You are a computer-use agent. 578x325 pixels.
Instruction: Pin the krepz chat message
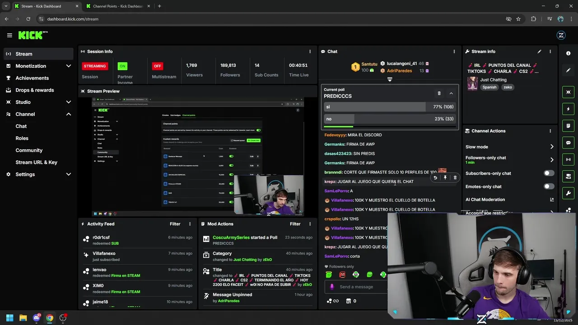[445, 178]
